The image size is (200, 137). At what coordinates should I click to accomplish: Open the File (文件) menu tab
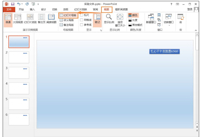tap(9, 9)
